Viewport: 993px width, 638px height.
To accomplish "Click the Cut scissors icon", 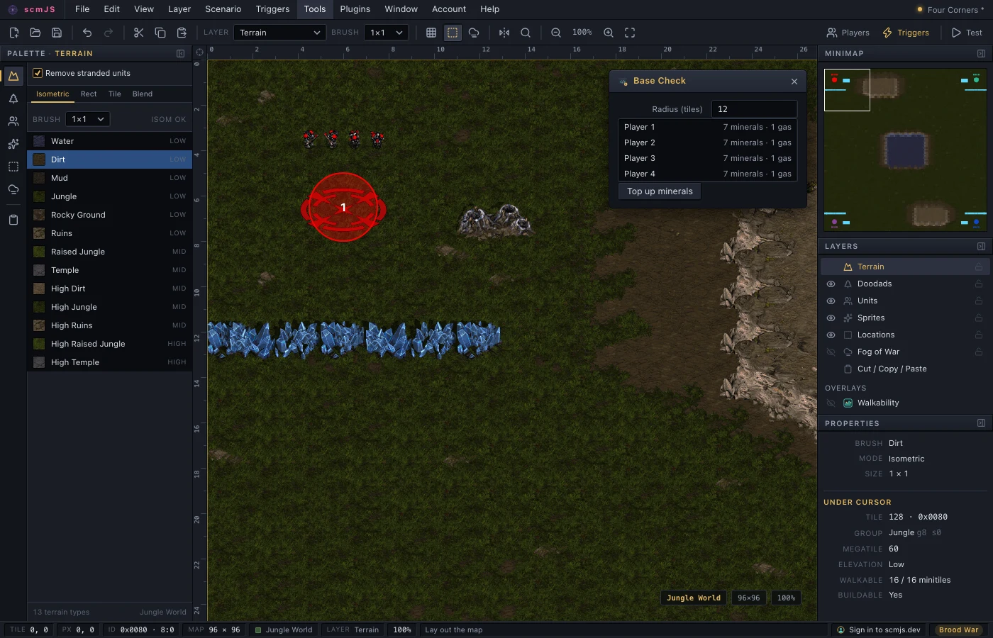I will click(138, 33).
